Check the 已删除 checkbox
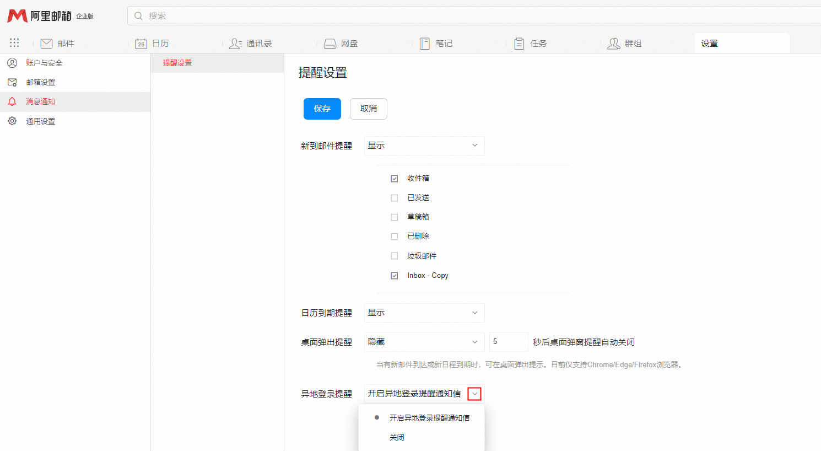This screenshot has height=451, width=821. pyautogui.click(x=395, y=237)
